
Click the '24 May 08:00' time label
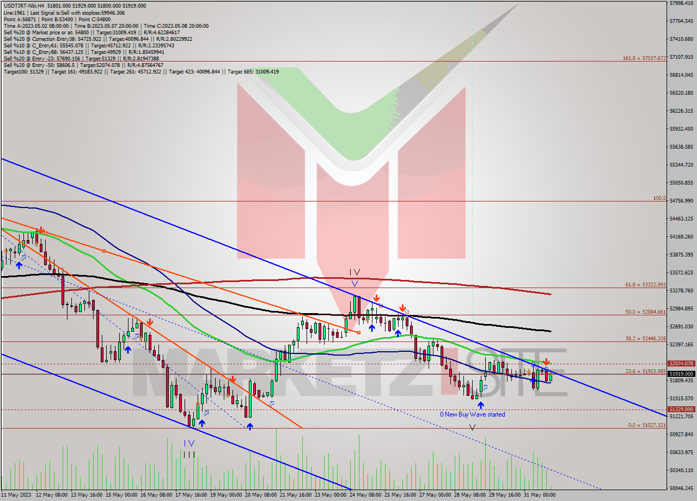click(366, 496)
